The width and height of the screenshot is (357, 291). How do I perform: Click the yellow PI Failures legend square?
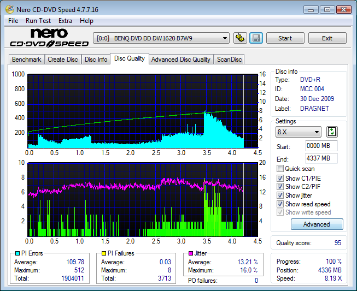click(104, 253)
